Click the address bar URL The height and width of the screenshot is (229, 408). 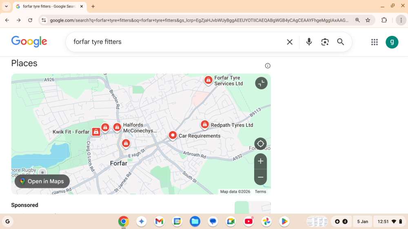pos(199,20)
